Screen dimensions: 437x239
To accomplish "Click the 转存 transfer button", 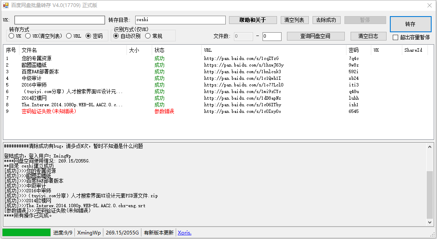I will pos(410,24).
